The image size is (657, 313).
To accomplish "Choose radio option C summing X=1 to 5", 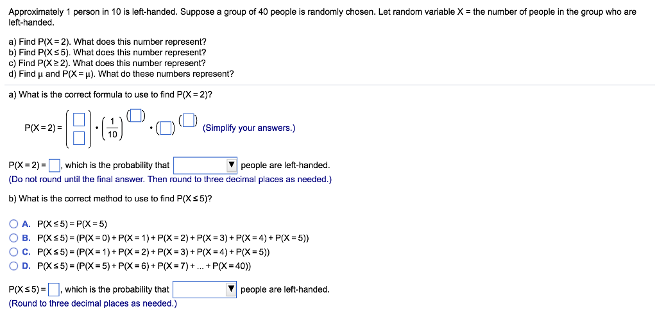I will click(14, 252).
